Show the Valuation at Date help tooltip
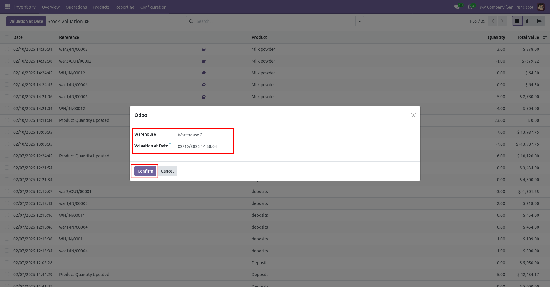This screenshot has height=287, width=550. (x=170, y=144)
